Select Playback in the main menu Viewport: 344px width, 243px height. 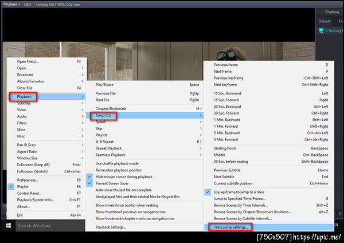(47, 97)
